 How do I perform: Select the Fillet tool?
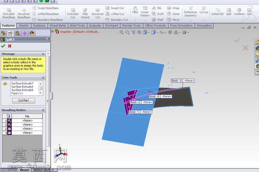point(135,10)
